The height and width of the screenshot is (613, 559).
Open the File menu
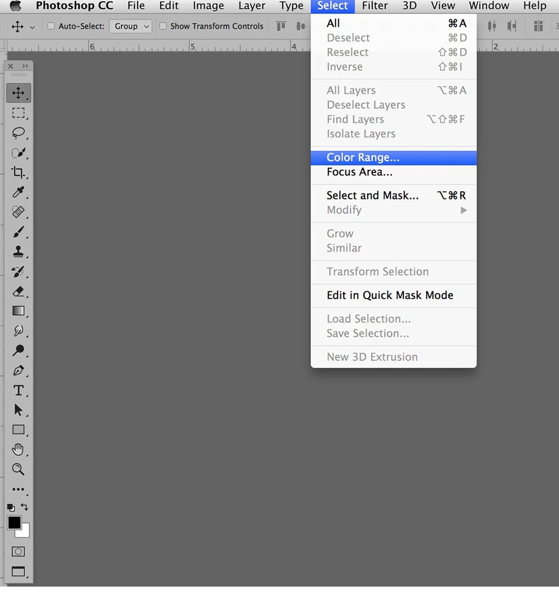136,5
